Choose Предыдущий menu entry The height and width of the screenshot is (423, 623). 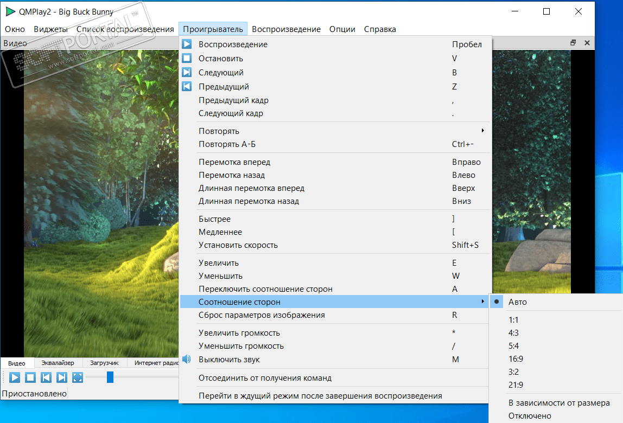(x=334, y=86)
